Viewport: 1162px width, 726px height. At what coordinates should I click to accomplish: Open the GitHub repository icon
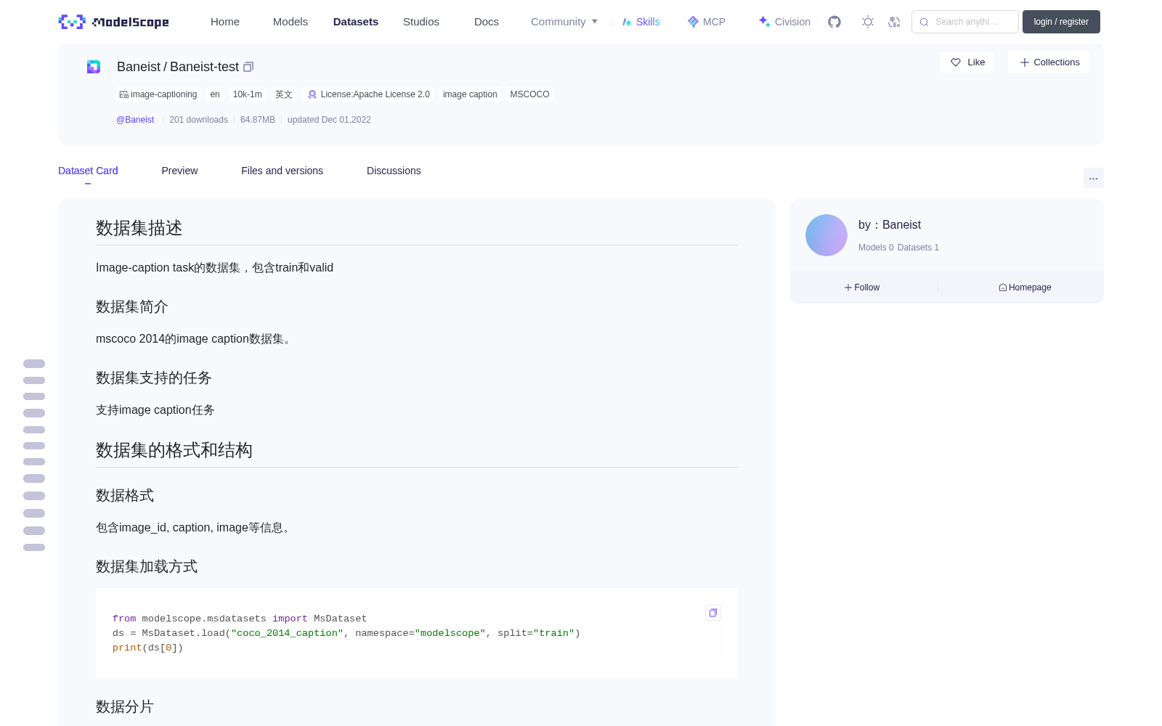pos(834,22)
